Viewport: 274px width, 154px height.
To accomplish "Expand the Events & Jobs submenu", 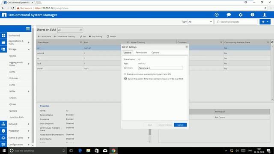I will (x=29, y=138).
